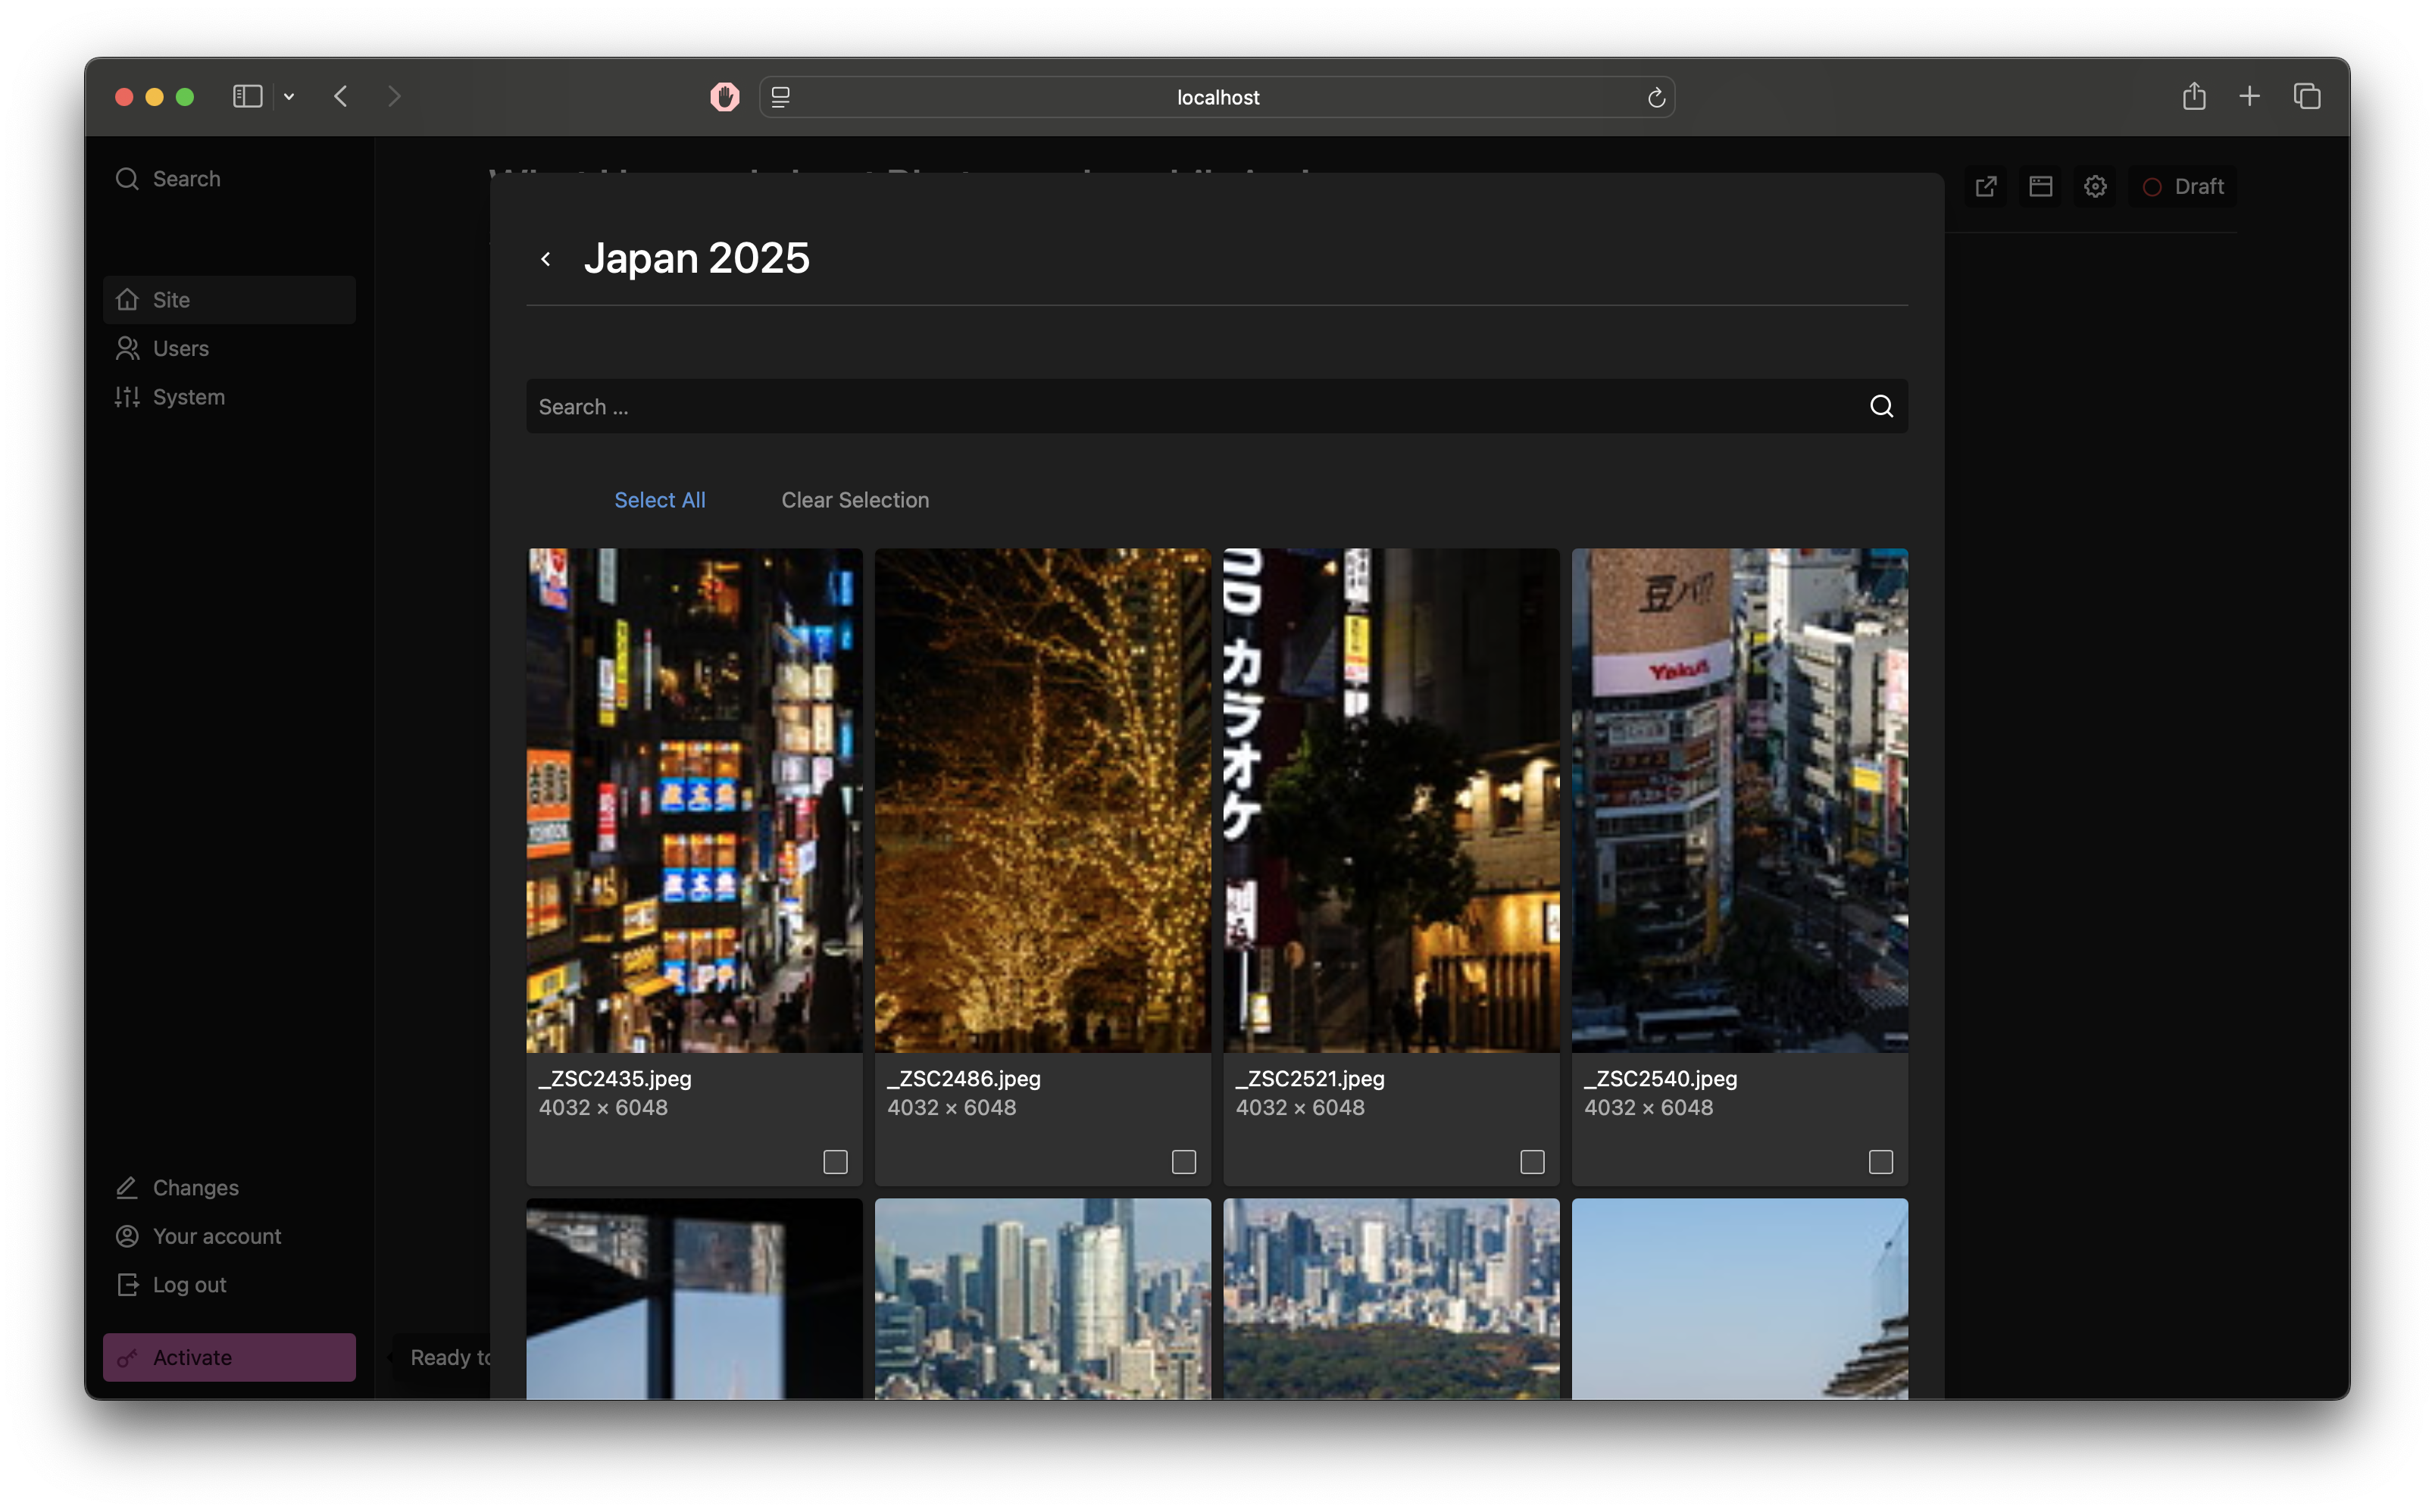Viewport: 2435px width, 1512px height.
Task: Click the open-in-new-window icon
Action: 1986,187
